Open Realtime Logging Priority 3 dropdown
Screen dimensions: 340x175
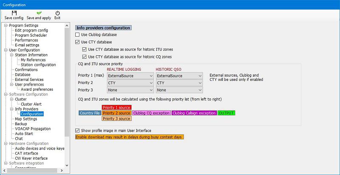(x=130, y=90)
